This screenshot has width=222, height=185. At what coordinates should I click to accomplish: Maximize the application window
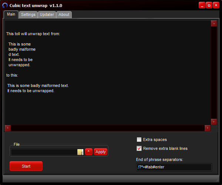[x=209, y=6]
